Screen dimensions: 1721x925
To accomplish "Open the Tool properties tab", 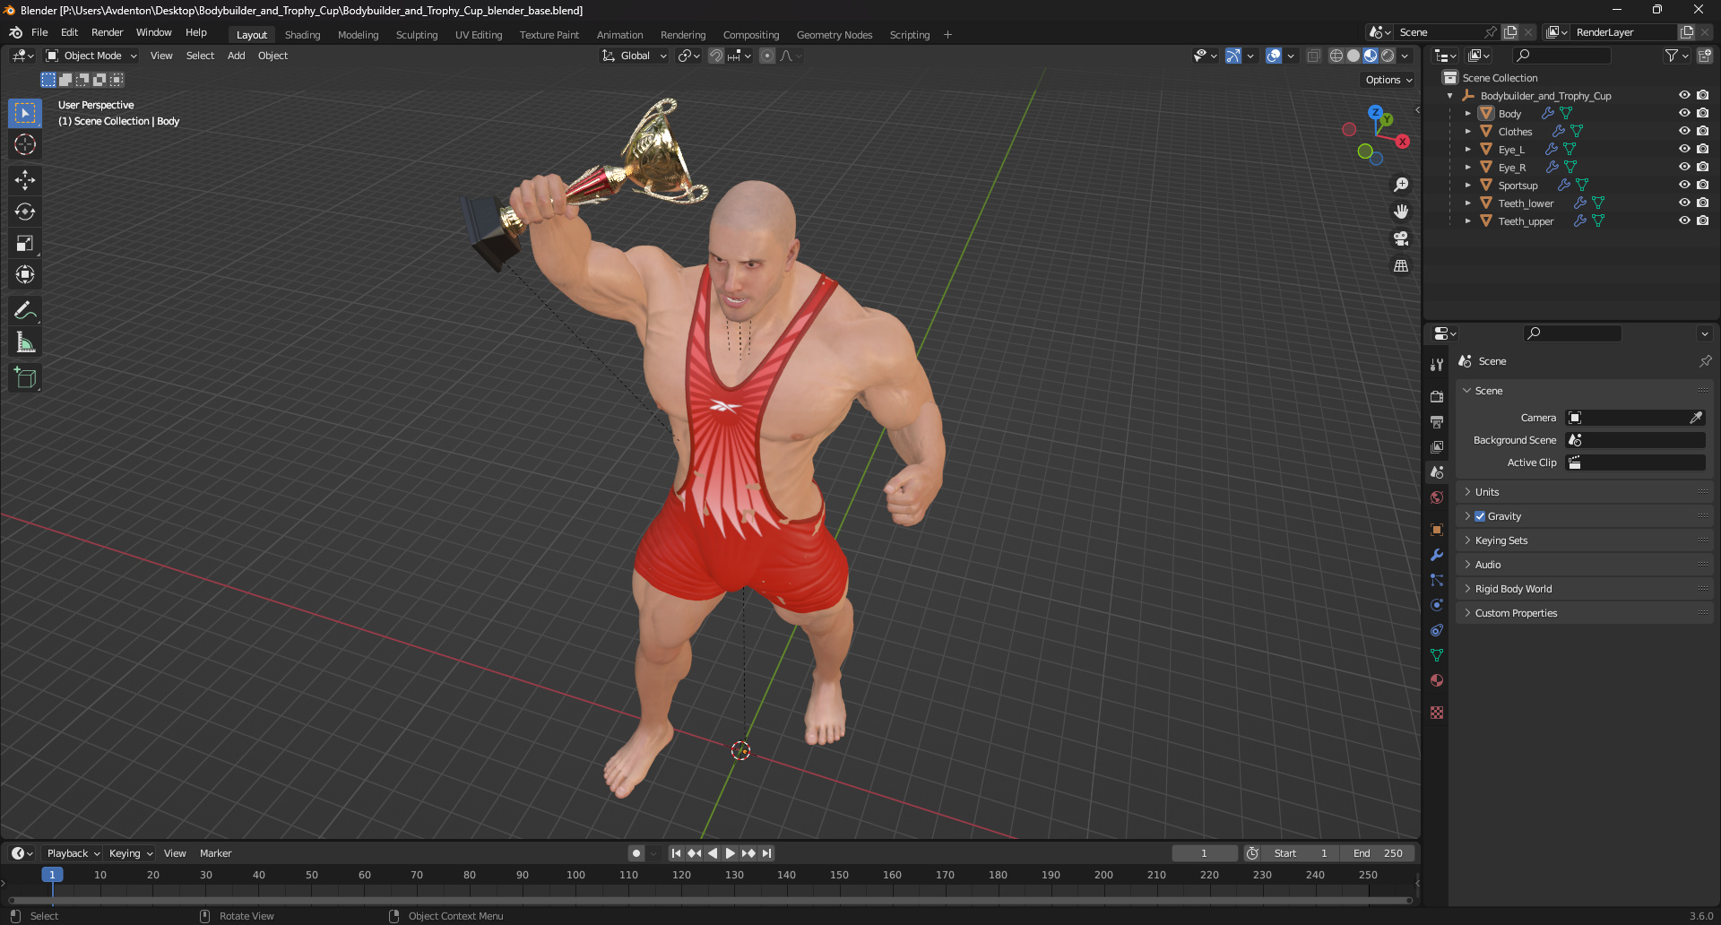I will (1437, 365).
